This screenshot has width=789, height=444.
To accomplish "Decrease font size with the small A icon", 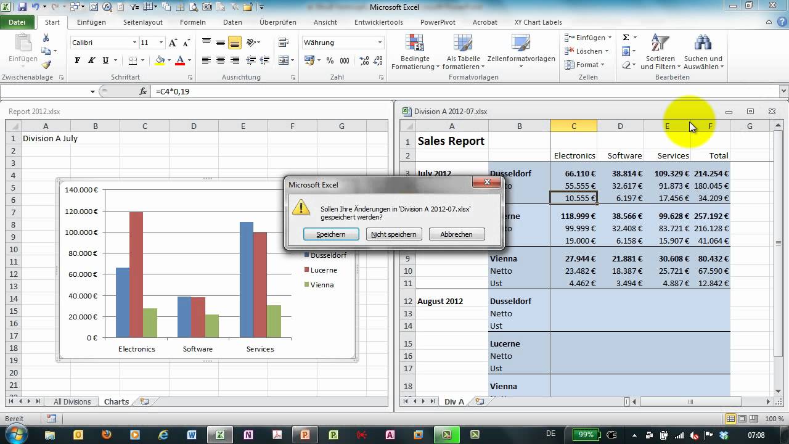I will coord(186,43).
